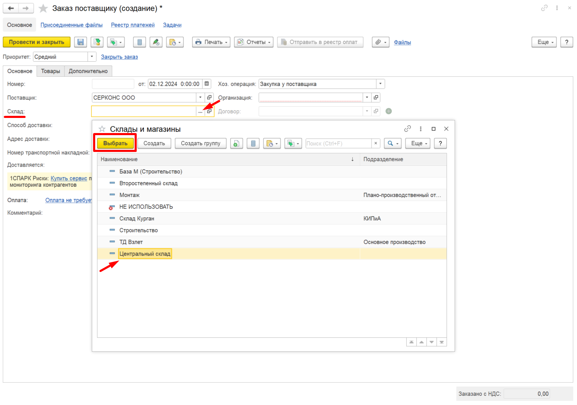Select the Склад Курган row

(272, 218)
